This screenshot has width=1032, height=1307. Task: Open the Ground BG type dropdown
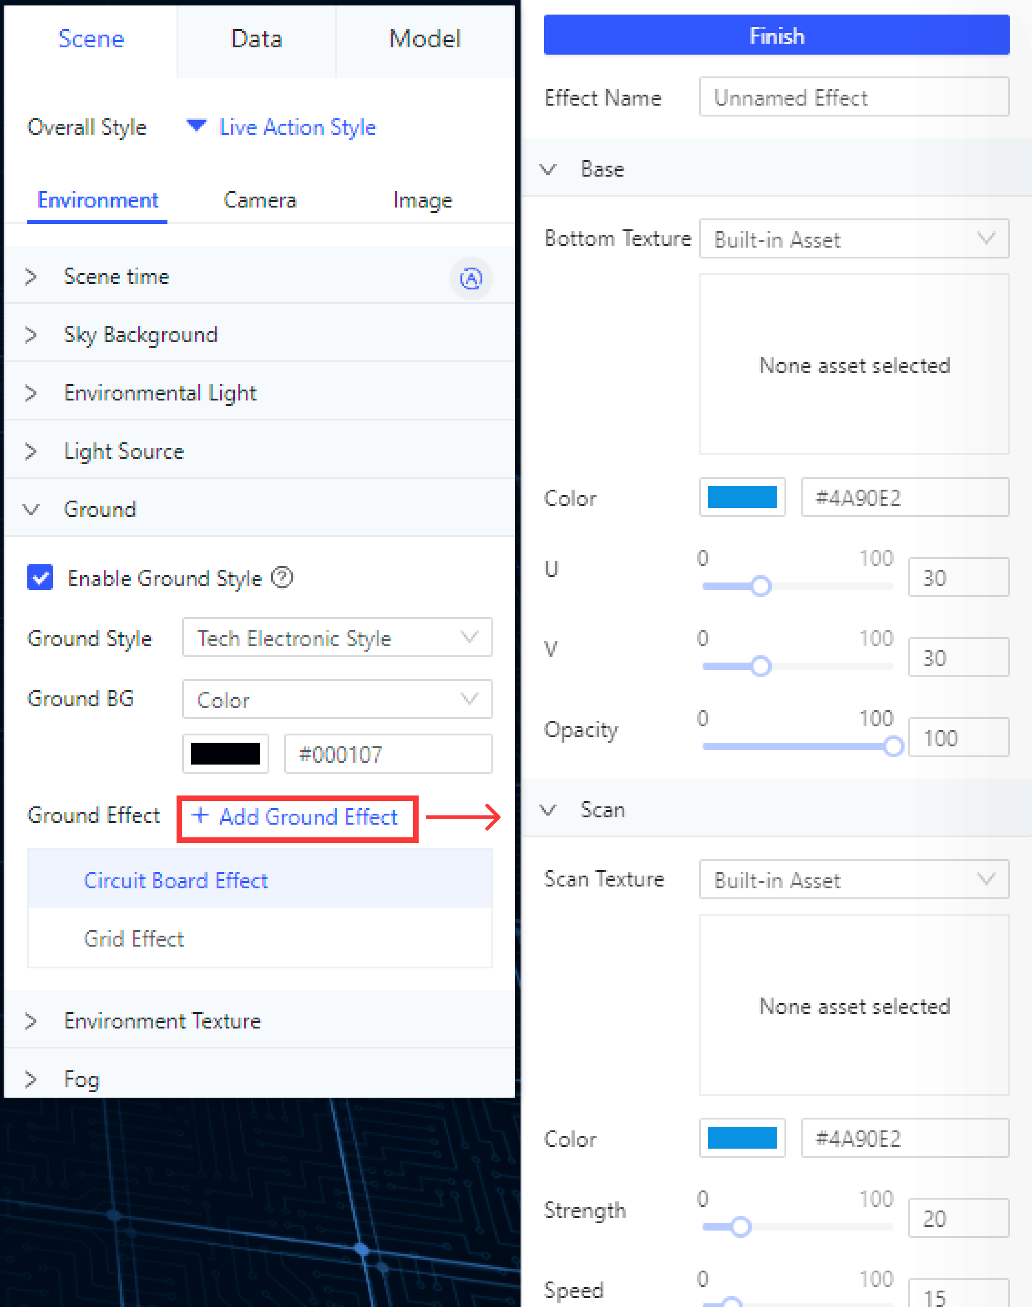(x=337, y=699)
